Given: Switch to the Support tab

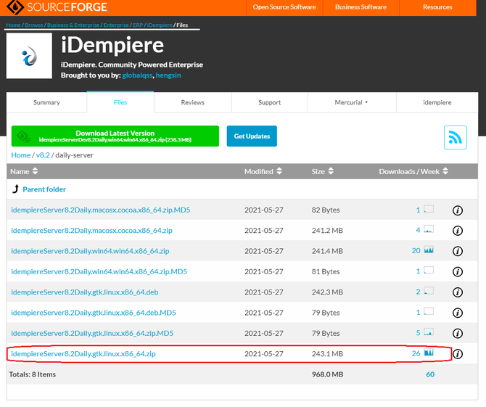Looking at the screenshot, I should coord(269,102).
